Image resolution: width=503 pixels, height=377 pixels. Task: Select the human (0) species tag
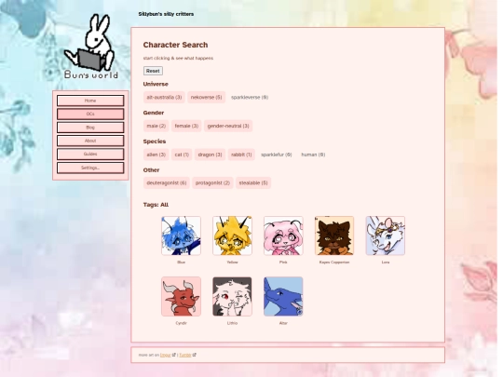point(313,155)
